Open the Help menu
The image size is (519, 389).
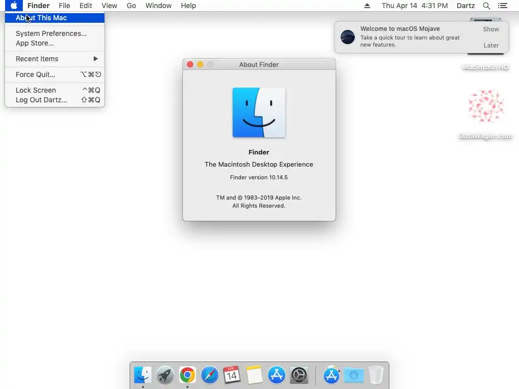coord(189,6)
